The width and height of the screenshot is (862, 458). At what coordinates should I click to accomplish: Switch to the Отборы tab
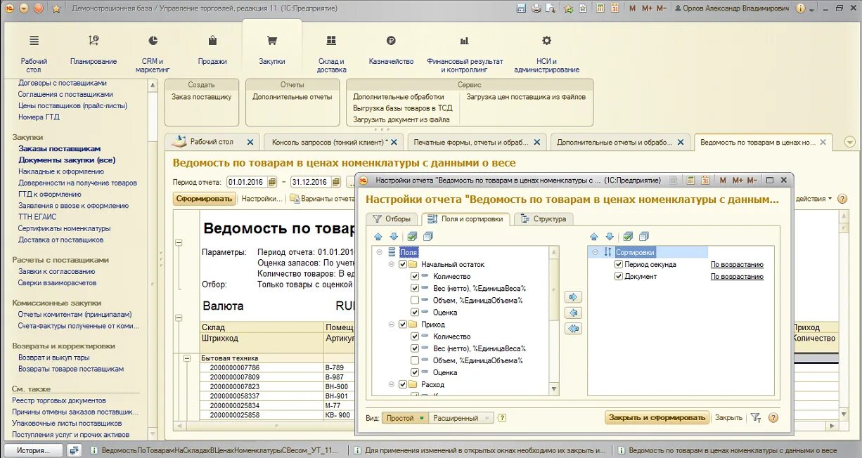point(392,219)
